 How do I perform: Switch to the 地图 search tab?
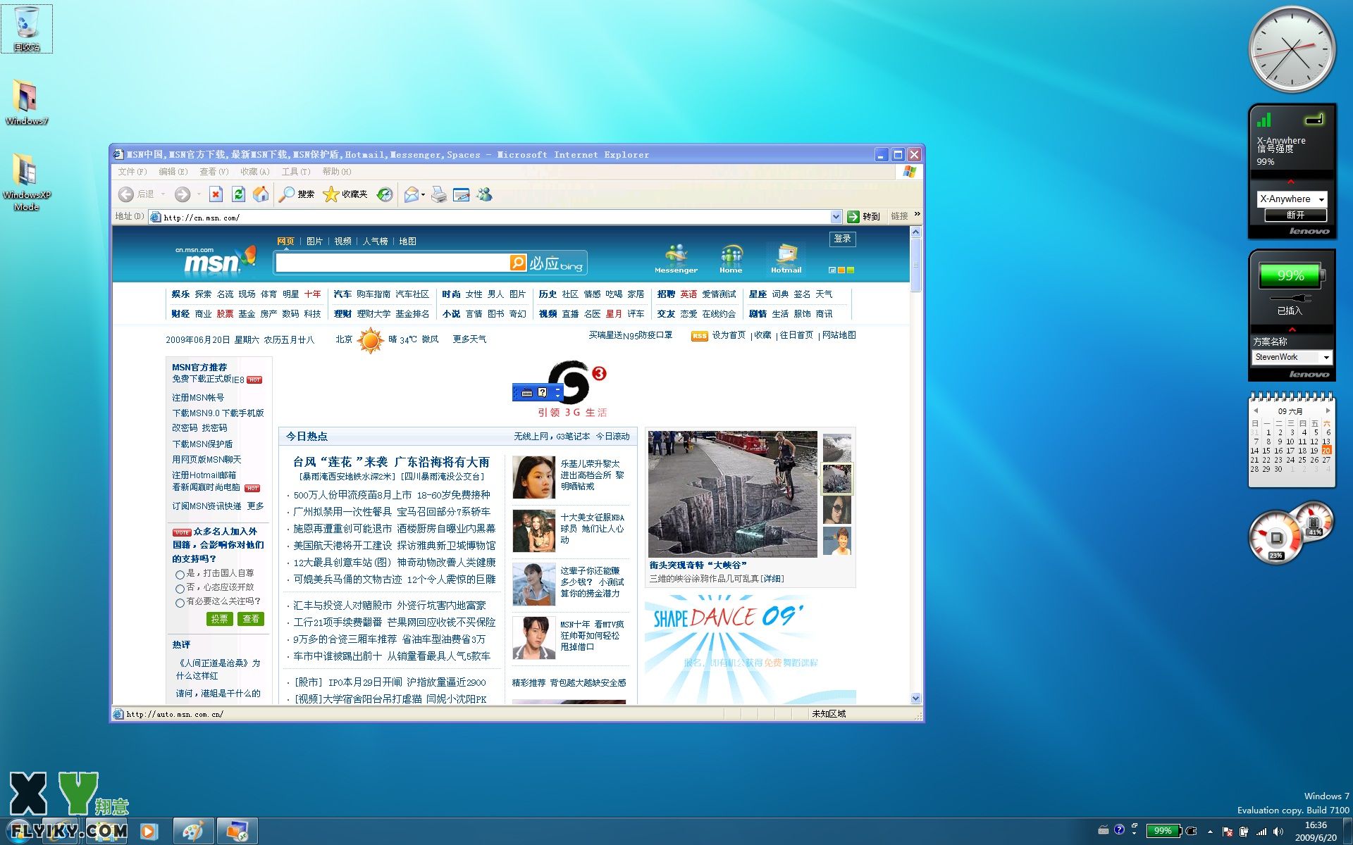point(407,242)
